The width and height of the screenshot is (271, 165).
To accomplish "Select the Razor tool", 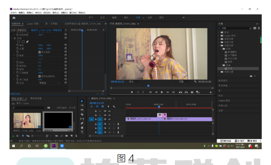I will pyautogui.click(x=82, y=114).
